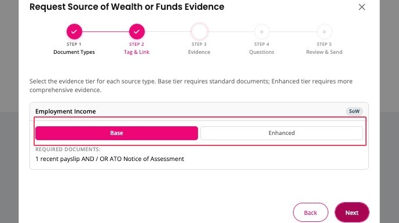Viewport: 399px width, 223px height.
Task: Click the payslip required documents text
Action: coord(109,159)
